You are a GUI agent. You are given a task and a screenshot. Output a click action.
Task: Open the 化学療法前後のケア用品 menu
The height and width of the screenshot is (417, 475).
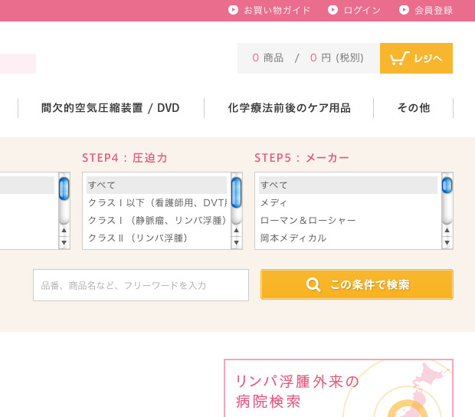tap(289, 108)
